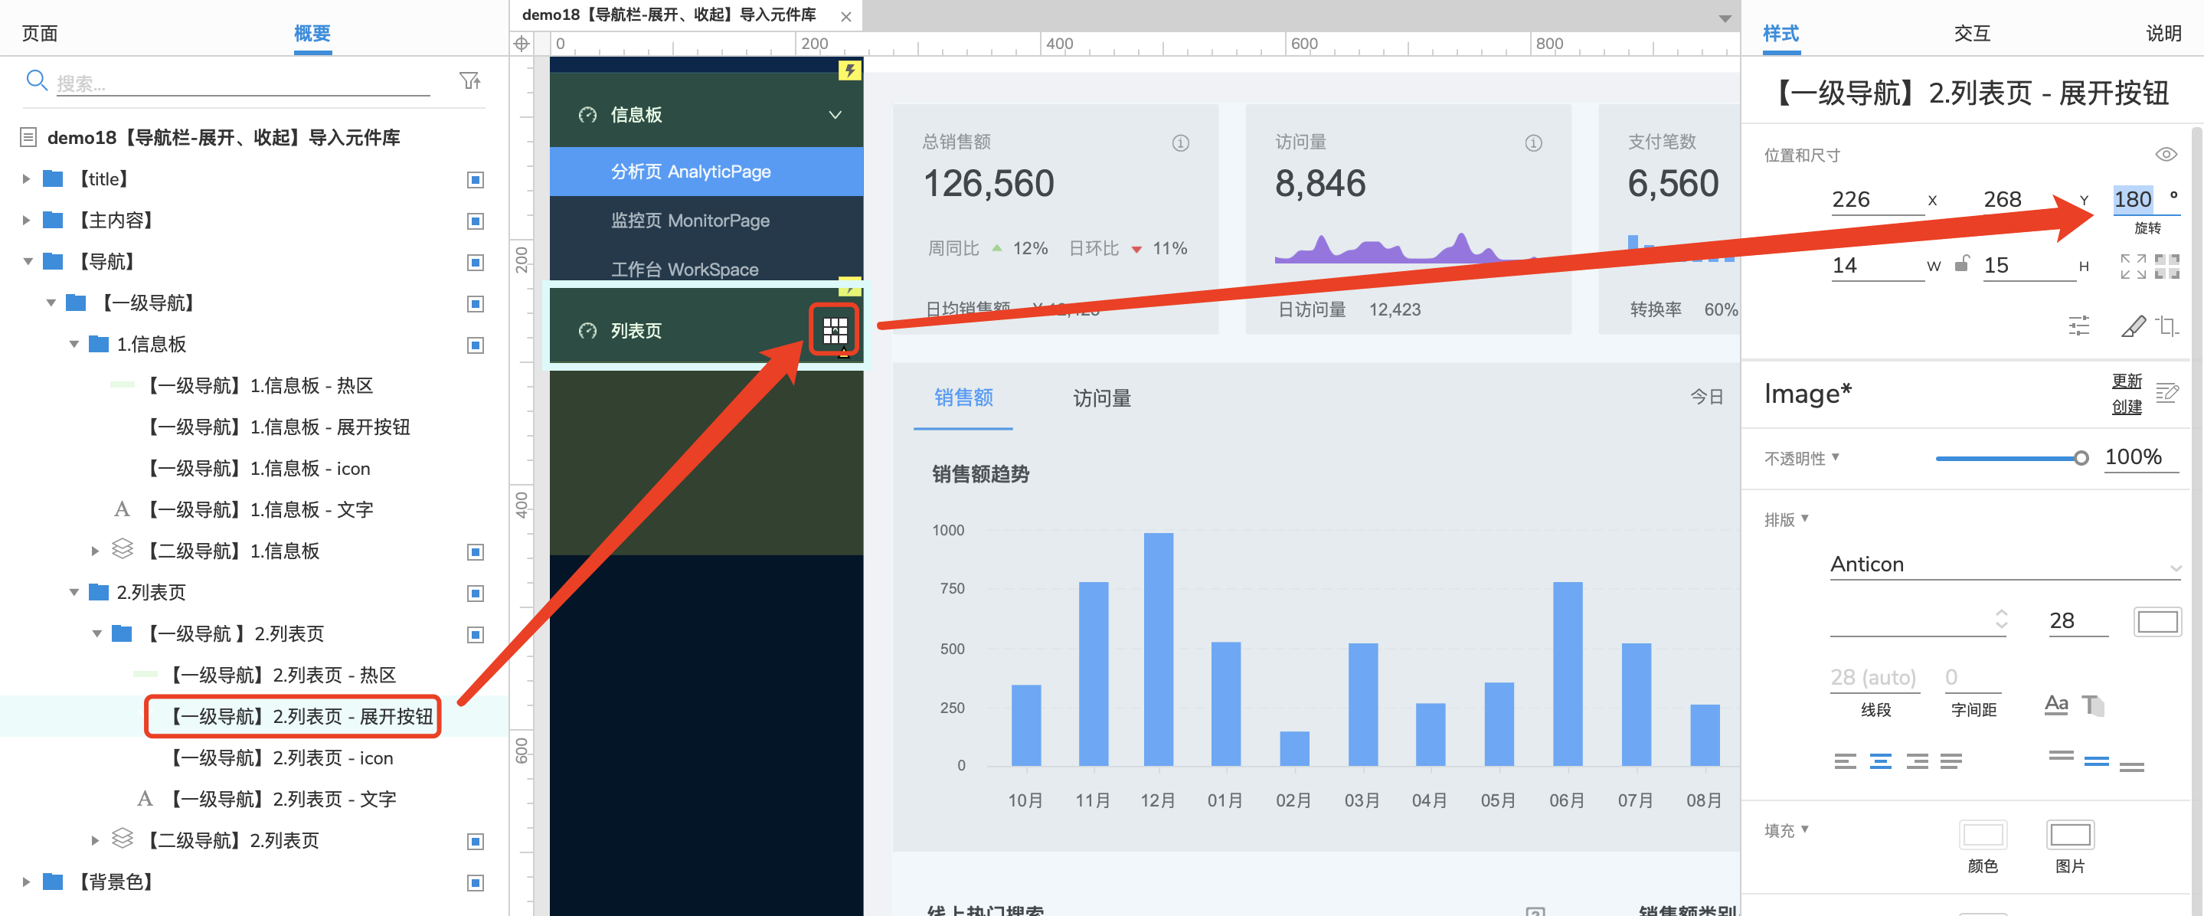
Task: Click the crop image icon
Action: click(x=2167, y=326)
